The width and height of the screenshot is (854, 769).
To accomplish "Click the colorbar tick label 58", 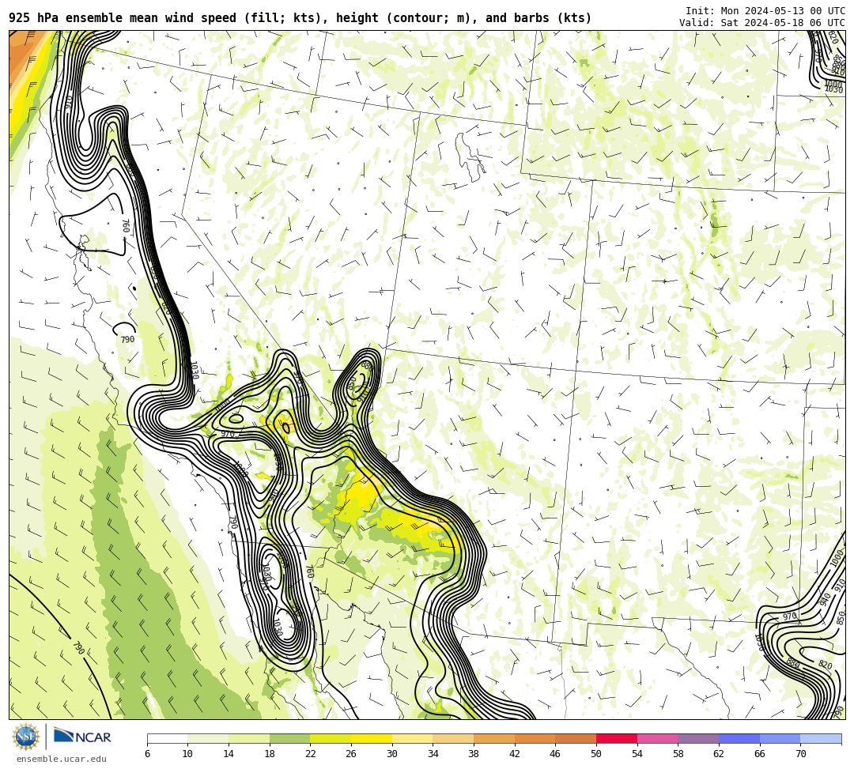I will [678, 754].
